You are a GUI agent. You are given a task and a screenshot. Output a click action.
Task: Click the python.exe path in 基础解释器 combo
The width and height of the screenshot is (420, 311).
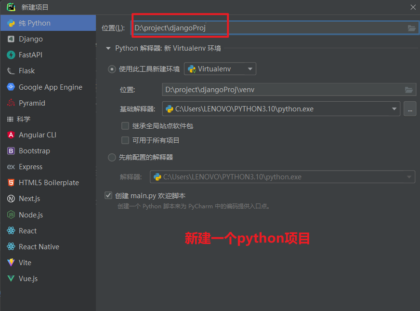click(x=244, y=109)
